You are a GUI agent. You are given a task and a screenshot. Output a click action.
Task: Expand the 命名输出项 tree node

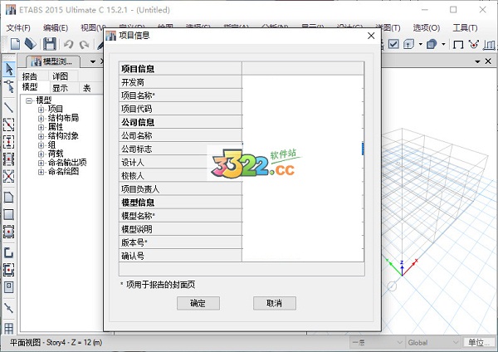pos(41,163)
